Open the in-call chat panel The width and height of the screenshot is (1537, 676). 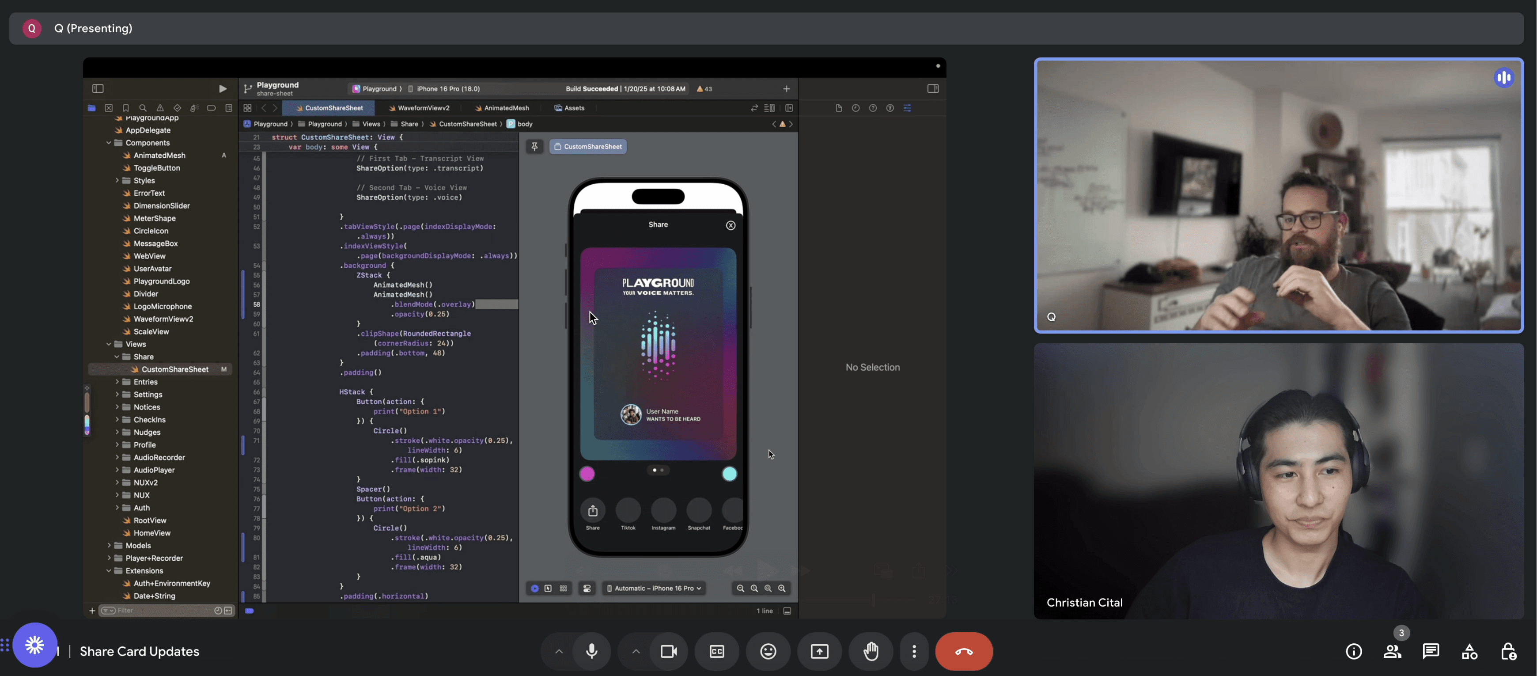tap(1431, 651)
